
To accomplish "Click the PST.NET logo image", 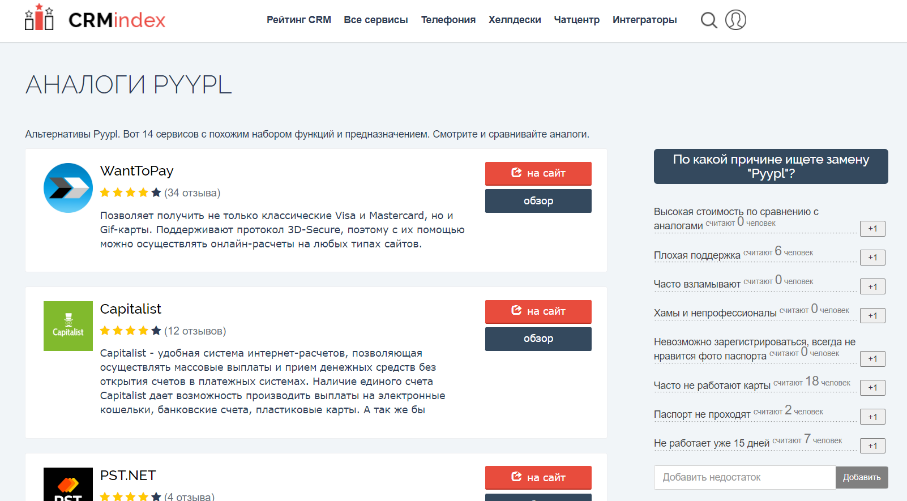I will click(68, 485).
